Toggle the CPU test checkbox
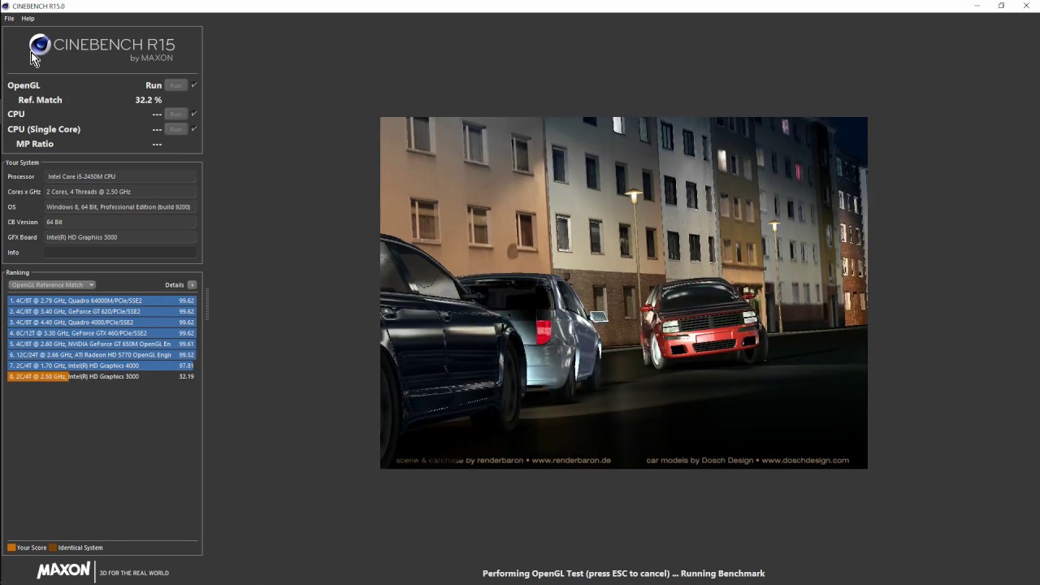The height and width of the screenshot is (585, 1040). (x=194, y=114)
